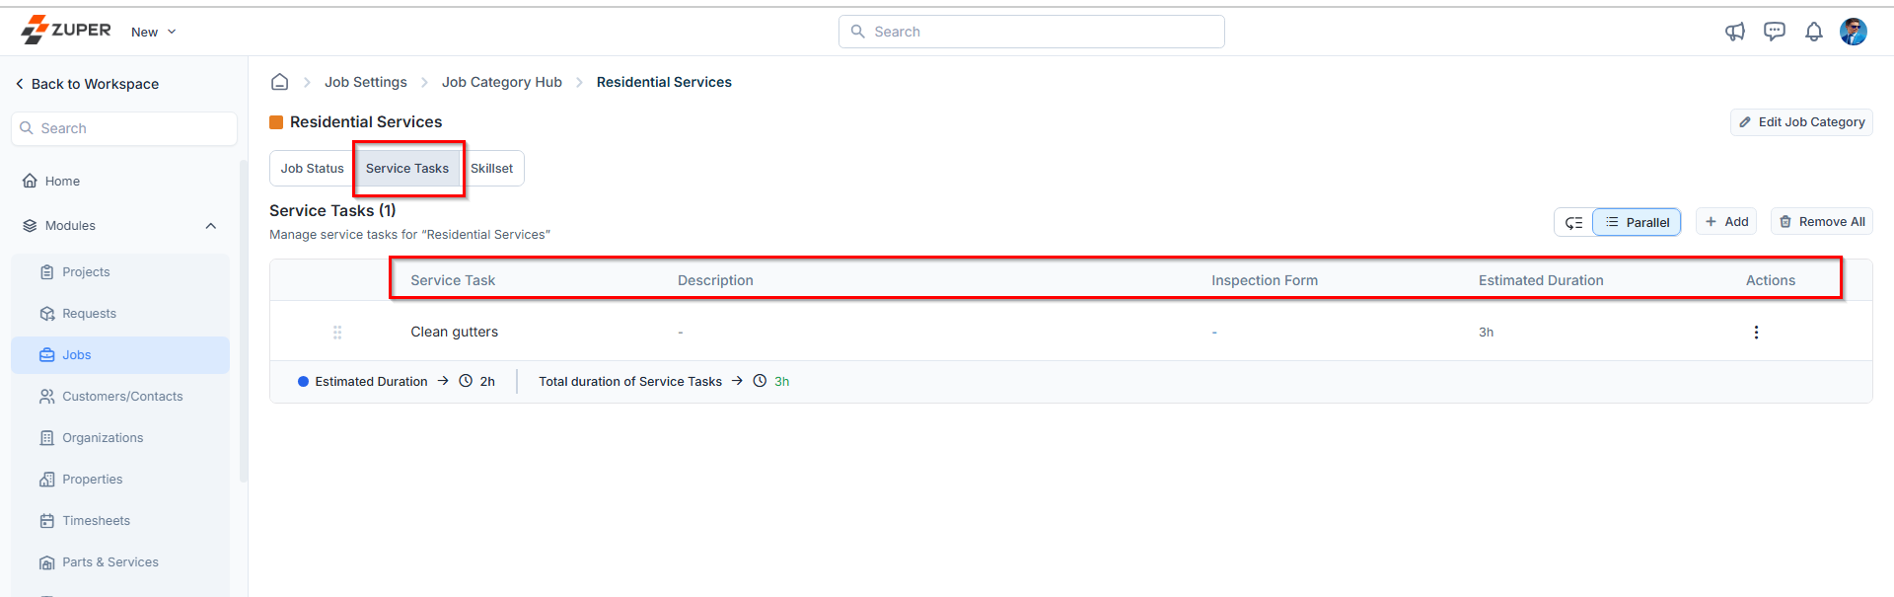The image size is (1894, 597).
Task: Click the Jobs briefcase icon
Action: tap(46, 355)
